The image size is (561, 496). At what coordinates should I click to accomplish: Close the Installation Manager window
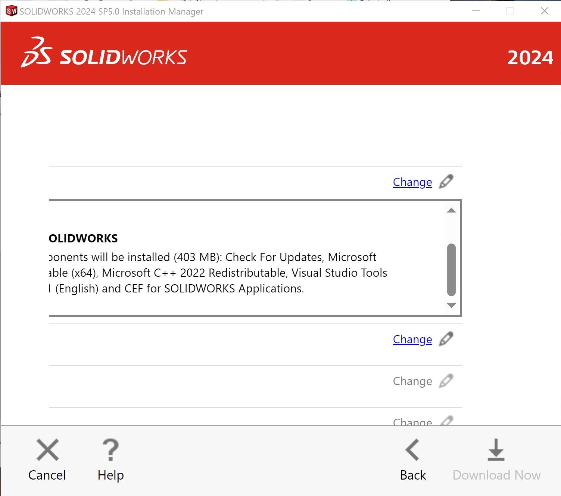point(545,11)
